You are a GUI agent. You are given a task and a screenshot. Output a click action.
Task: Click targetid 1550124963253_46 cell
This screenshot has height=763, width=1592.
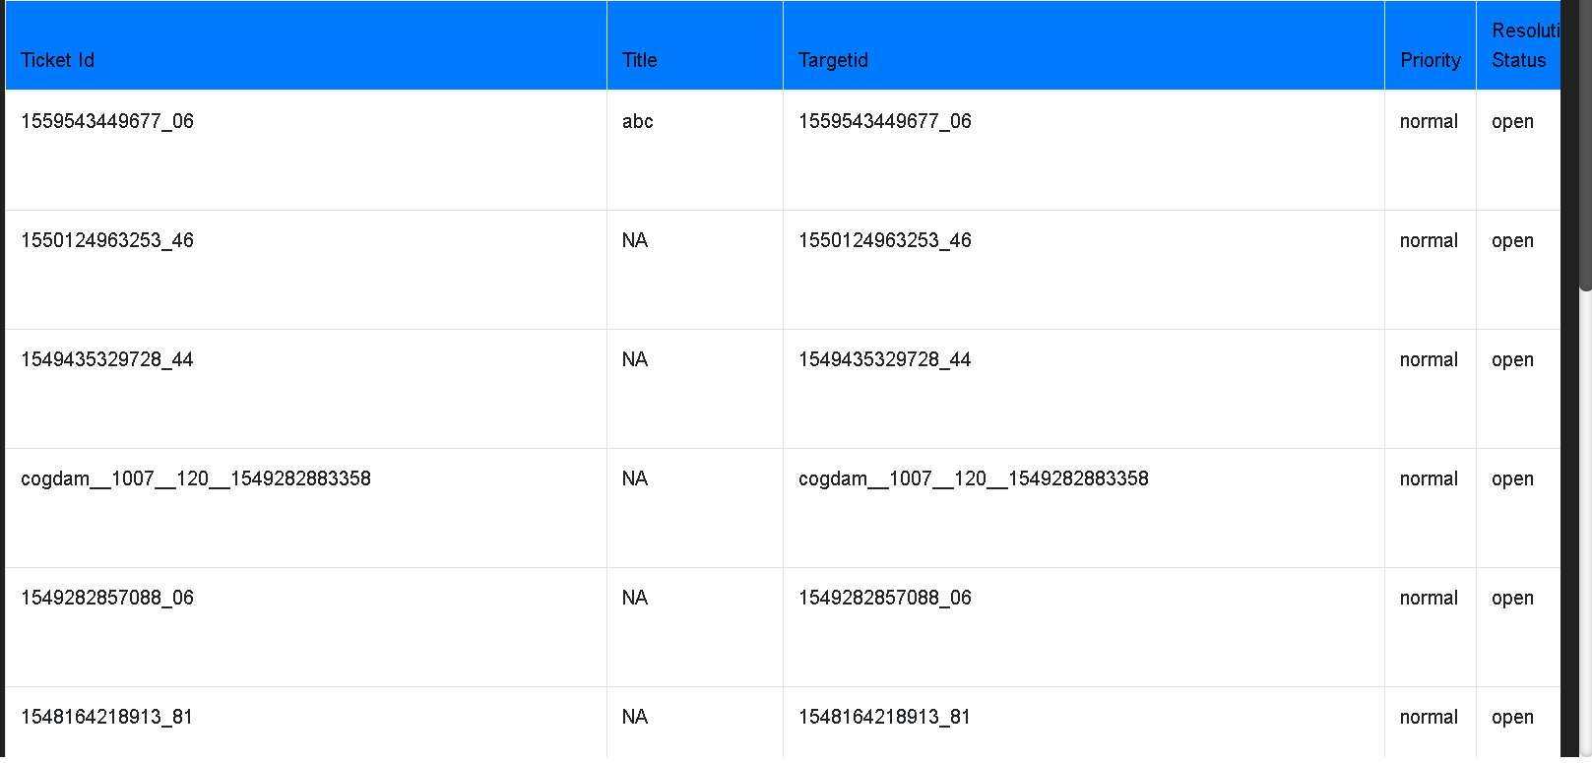(x=1084, y=270)
